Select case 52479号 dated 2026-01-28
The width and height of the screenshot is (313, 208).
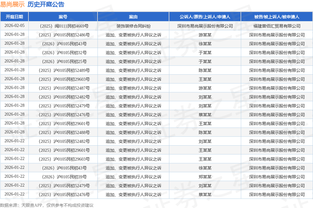[63, 106]
